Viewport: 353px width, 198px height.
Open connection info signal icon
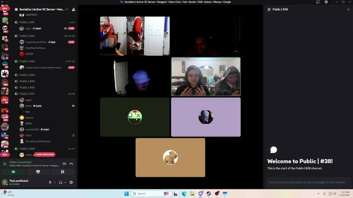5,164
